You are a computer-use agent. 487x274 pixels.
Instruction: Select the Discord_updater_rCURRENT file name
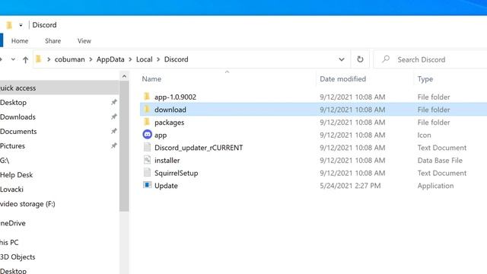pos(199,148)
